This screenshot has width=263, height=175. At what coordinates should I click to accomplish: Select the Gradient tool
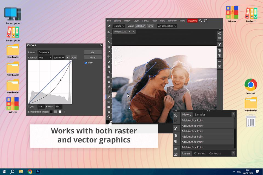click(109, 77)
